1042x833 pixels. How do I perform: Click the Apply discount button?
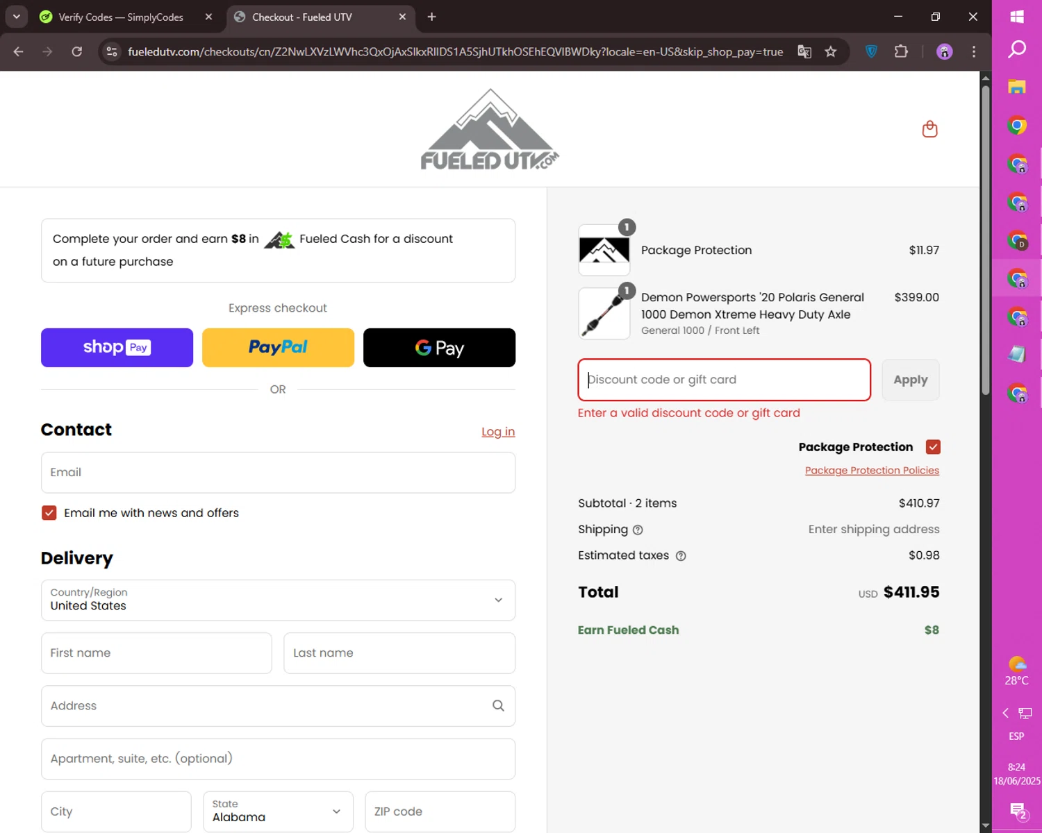(x=911, y=380)
